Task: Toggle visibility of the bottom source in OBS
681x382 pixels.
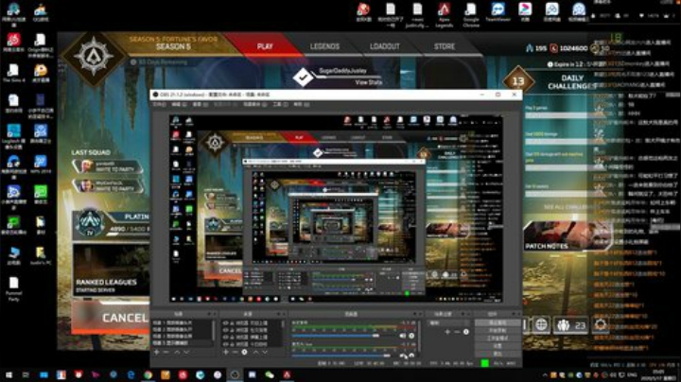Action: pos(225,344)
